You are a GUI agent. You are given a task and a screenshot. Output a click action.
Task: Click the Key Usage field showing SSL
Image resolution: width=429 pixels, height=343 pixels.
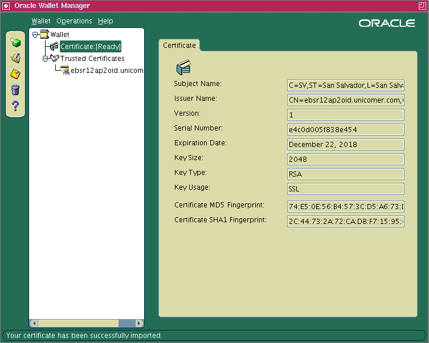point(346,189)
